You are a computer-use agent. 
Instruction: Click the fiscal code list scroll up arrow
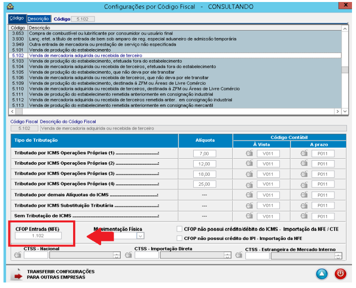click(x=345, y=29)
